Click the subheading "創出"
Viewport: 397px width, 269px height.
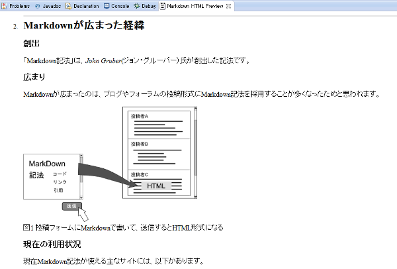click(31, 44)
